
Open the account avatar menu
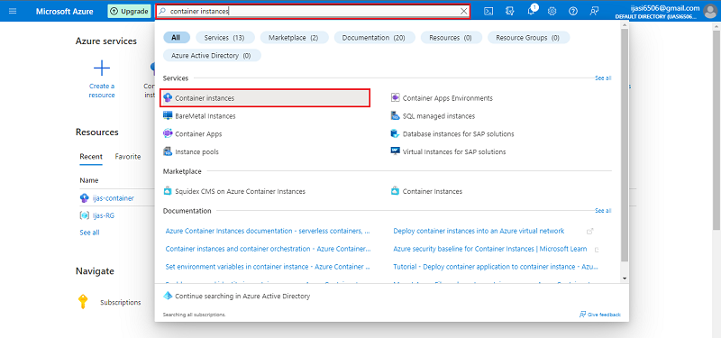pyautogui.click(x=710, y=11)
